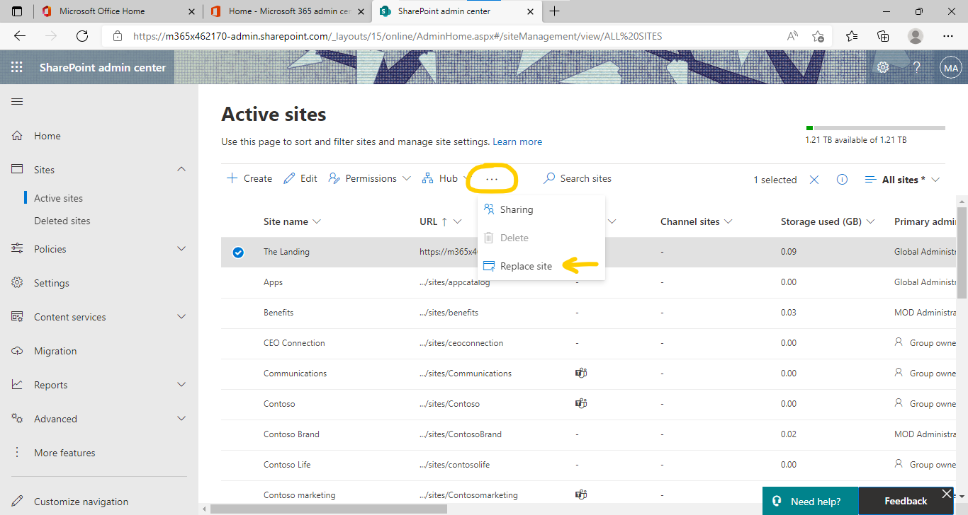This screenshot has width=968, height=515.
Task: Select Replace site from the menu
Action: [527, 266]
